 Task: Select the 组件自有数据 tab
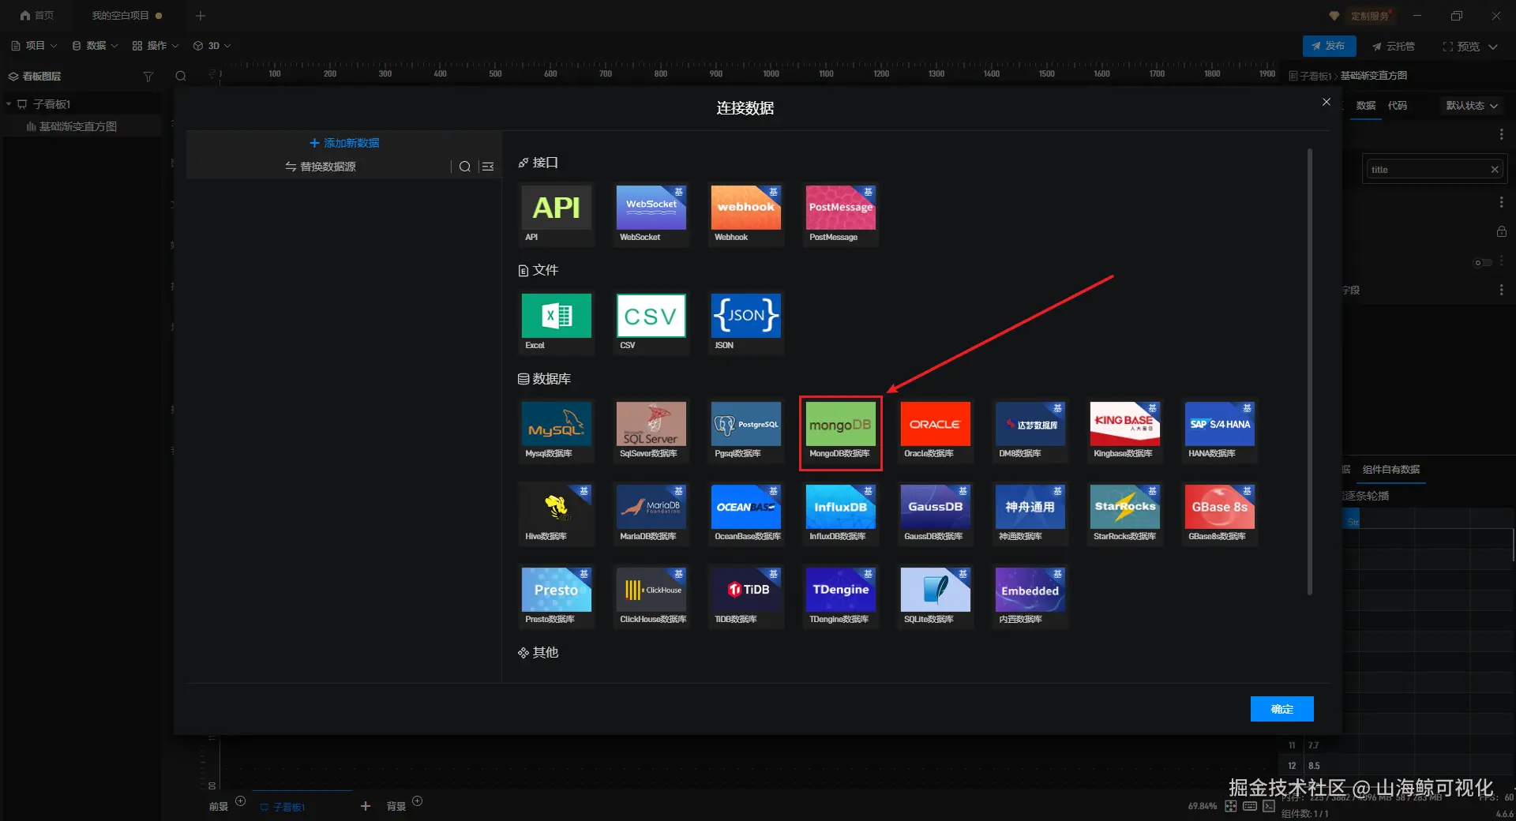(1391, 470)
